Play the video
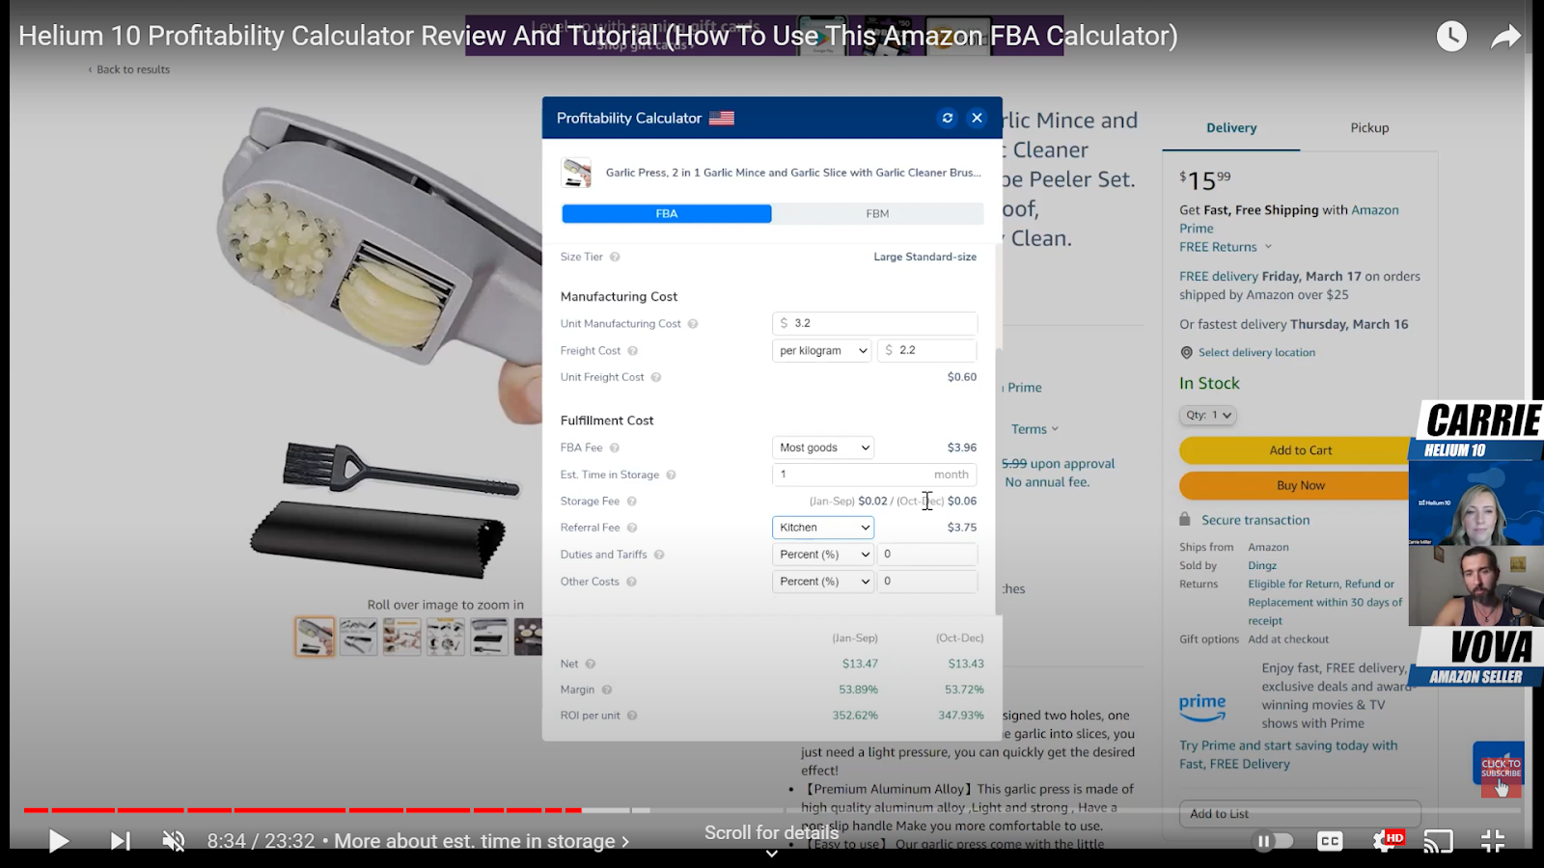The width and height of the screenshot is (1544, 868). [58, 841]
